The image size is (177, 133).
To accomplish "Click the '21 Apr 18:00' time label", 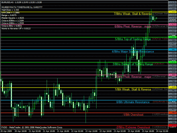I will tap(63, 131).
